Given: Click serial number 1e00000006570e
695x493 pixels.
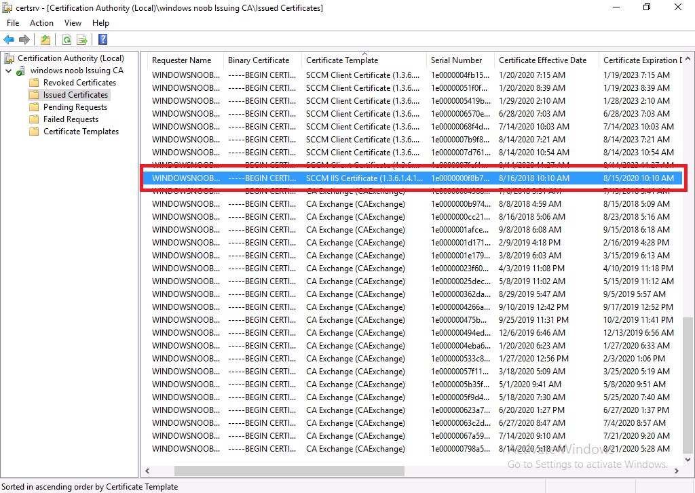Looking at the screenshot, I should 461,114.
